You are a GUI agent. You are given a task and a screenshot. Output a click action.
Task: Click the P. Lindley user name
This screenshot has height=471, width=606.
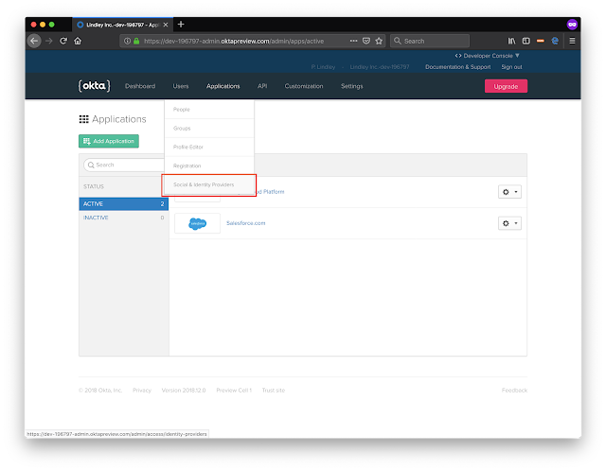[323, 67]
